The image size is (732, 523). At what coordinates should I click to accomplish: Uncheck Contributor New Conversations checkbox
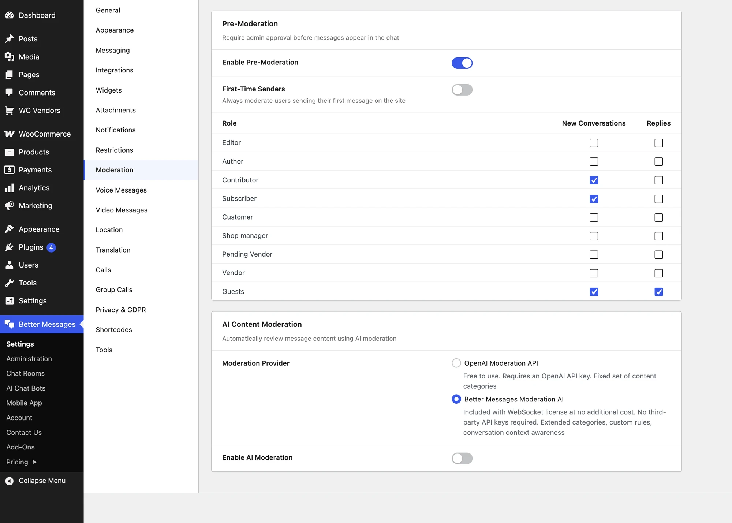tap(594, 180)
